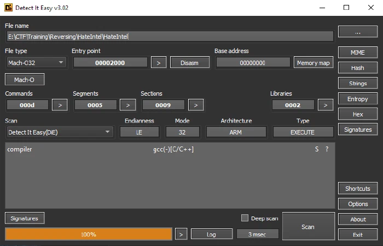
Task: Open file browse button with three dots
Action: [x=358, y=32]
